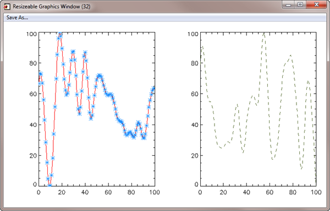Click the y-axis label '100' on left plot
This screenshot has height=211, width=330.
click(31, 34)
